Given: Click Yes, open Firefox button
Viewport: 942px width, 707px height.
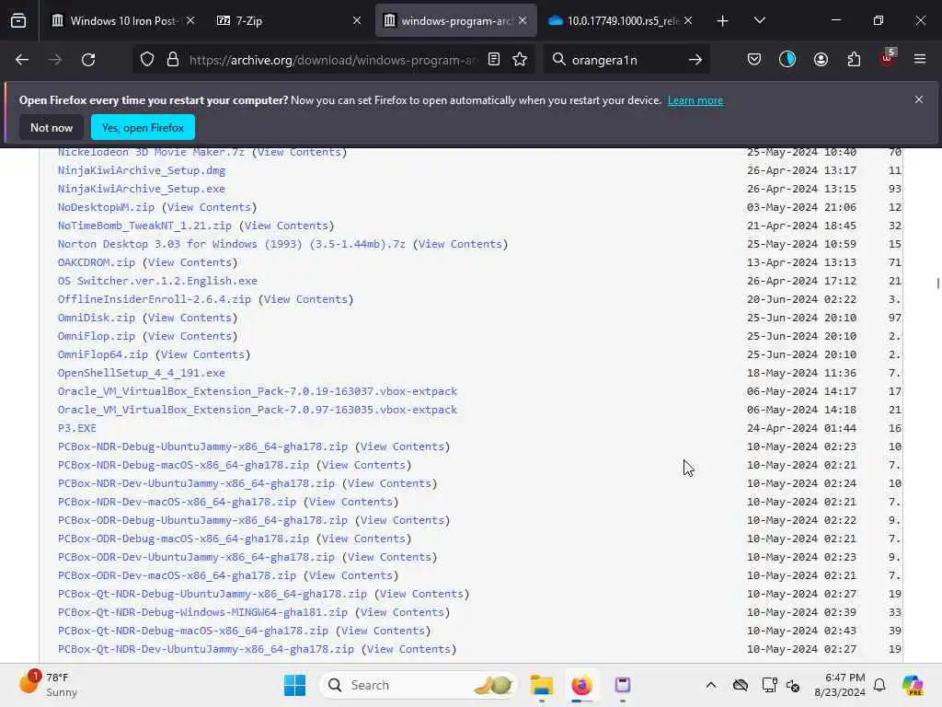Looking at the screenshot, I should point(143,127).
